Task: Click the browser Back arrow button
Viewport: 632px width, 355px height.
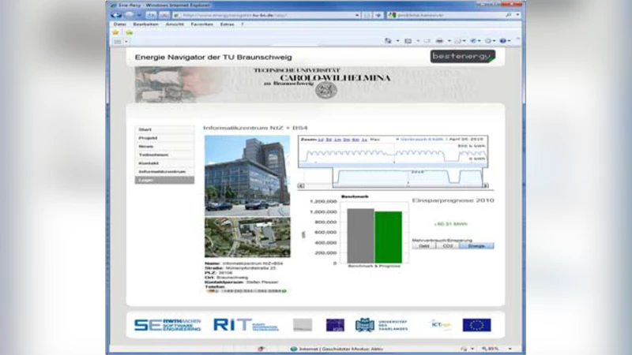Action: click(117, 15)
